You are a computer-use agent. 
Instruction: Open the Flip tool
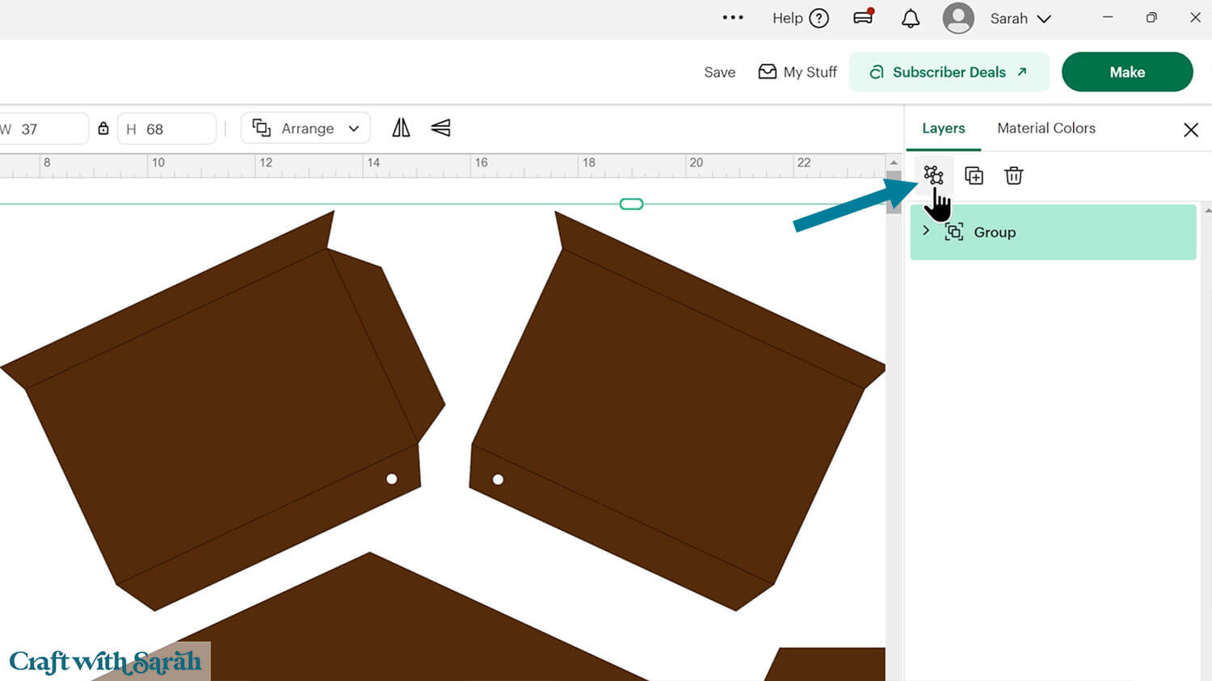pos(401,128)
